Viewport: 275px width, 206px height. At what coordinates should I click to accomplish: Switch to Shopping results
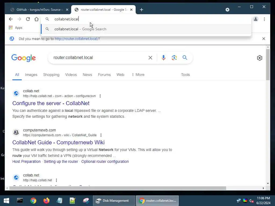[51, 75]
